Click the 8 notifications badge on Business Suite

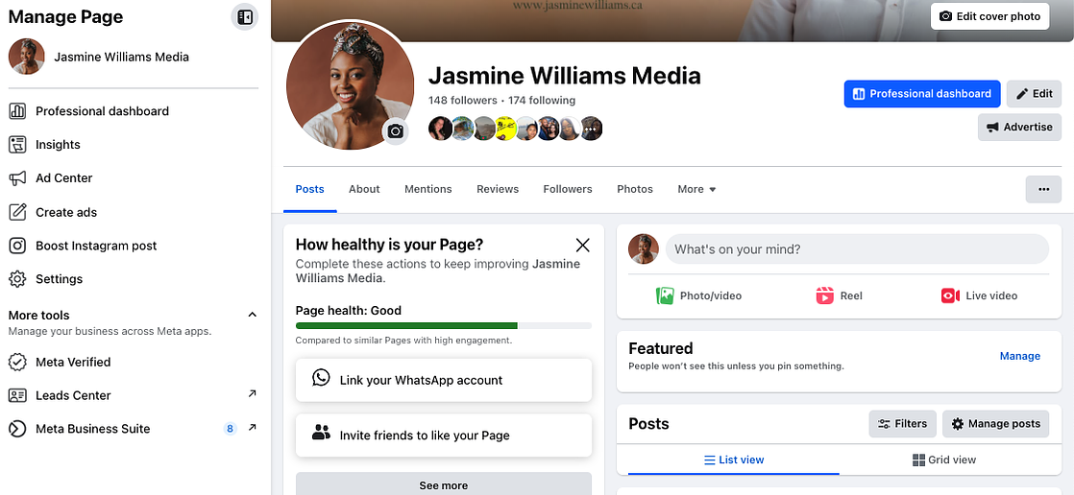tap(231, 429)
